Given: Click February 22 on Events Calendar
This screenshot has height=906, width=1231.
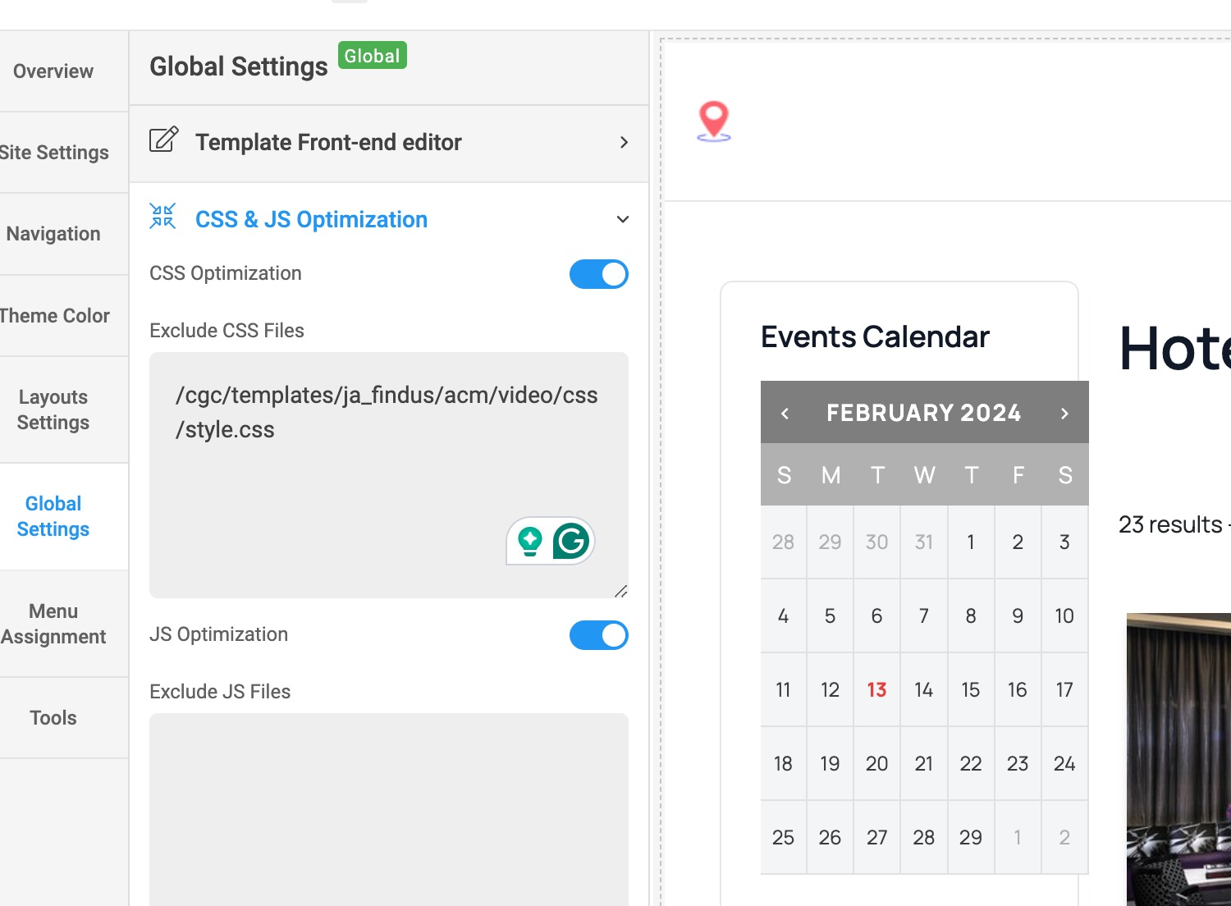Looking at the screenshot, I should 971,764.
